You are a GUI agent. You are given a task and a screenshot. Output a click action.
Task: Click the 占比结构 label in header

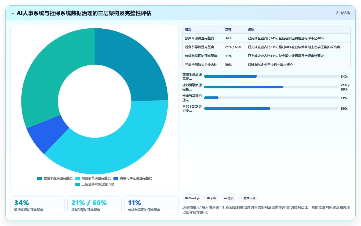tap(343, 13)
